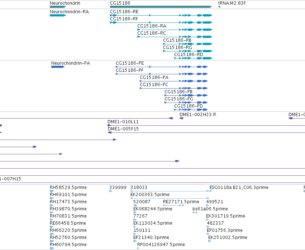Select EST EK251002.5prime
Image resolution: width=305 pixels, height=250 pixels.
(228, 237)
